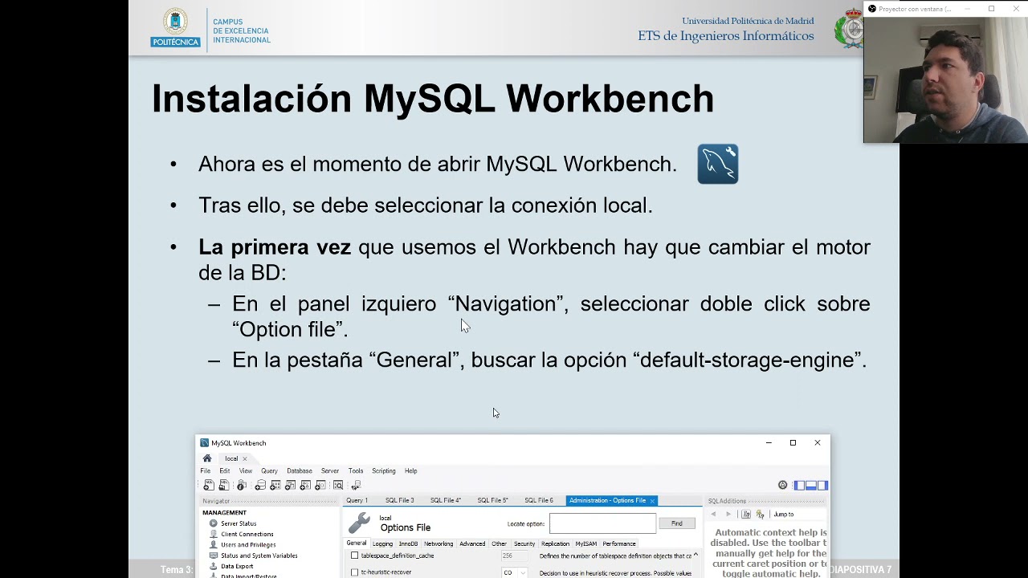This screenshot has height=578, width=1028.
Task: Switch to the SQL File 4* tab
Action: [446, 500]
